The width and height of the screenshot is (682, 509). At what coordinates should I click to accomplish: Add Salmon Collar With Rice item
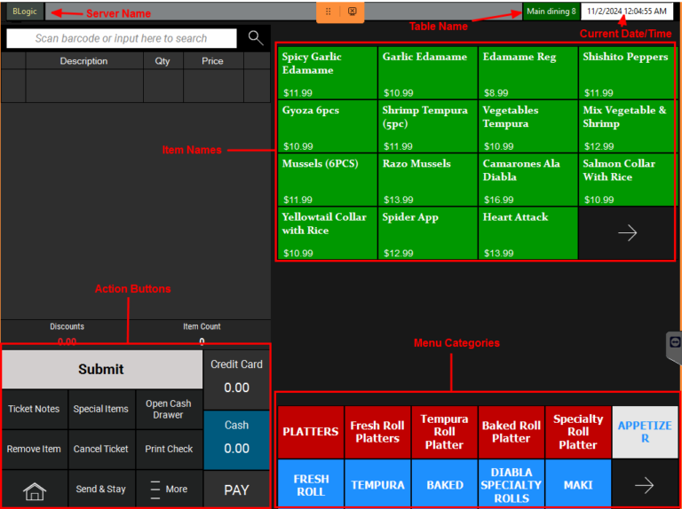point(627,180)
